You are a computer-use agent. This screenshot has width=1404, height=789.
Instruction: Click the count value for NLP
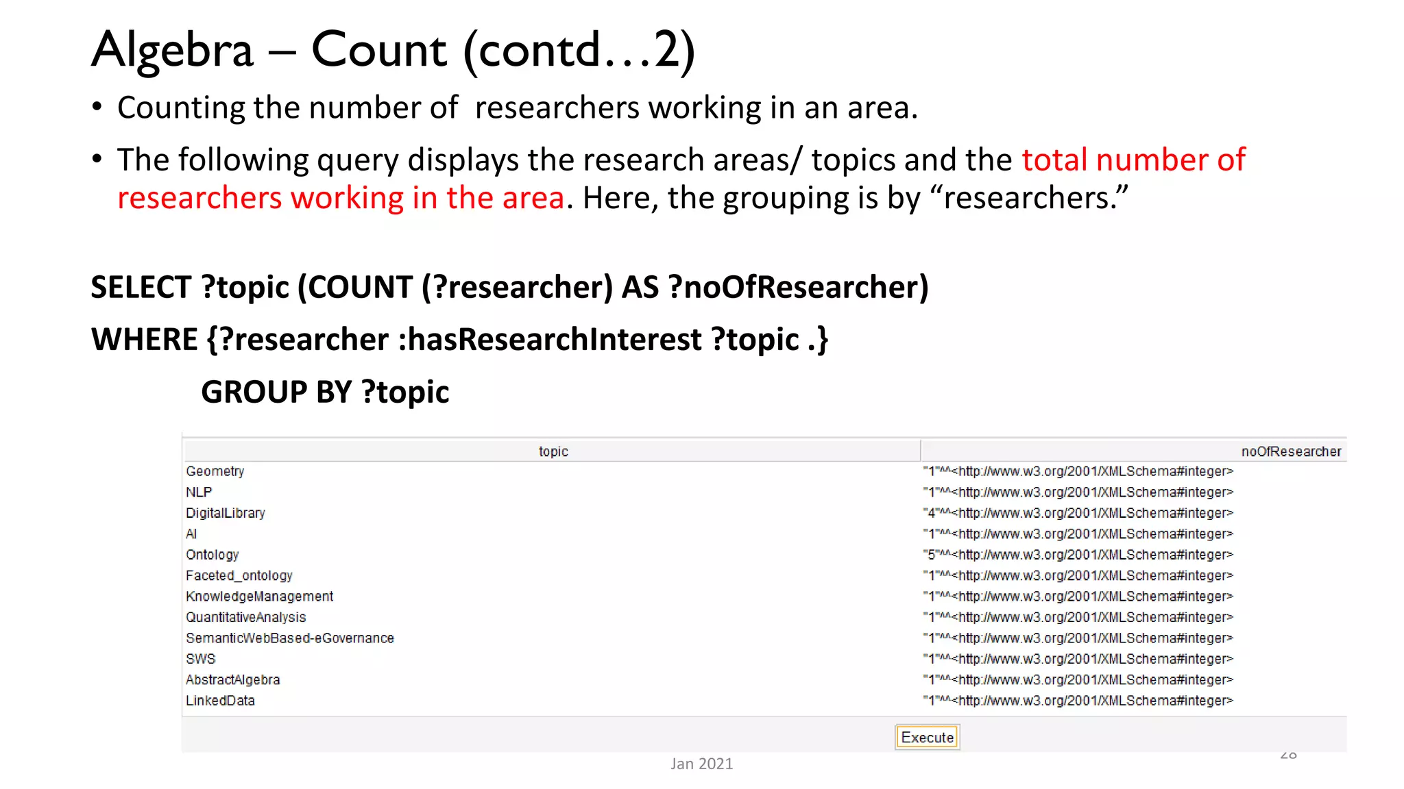[x=1078, y=492]
